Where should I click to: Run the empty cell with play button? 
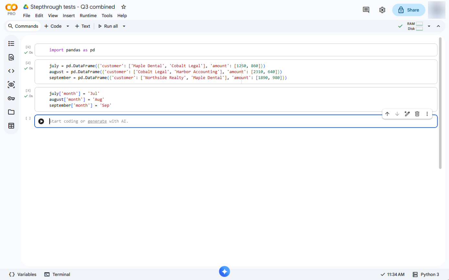click(x=41, y=121)
